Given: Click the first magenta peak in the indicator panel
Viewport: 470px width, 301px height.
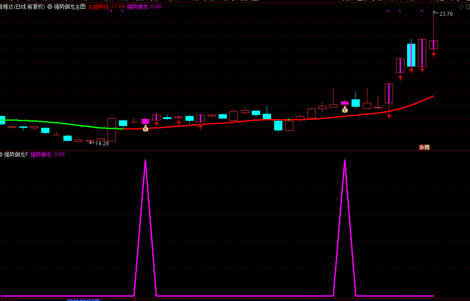Looking at the screenshot, I should (145, 162).
